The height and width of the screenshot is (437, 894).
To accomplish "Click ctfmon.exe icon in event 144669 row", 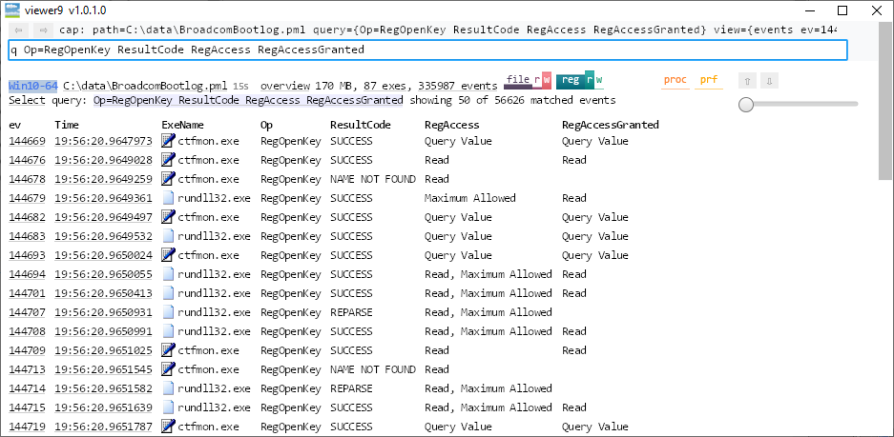I will 169,141.
